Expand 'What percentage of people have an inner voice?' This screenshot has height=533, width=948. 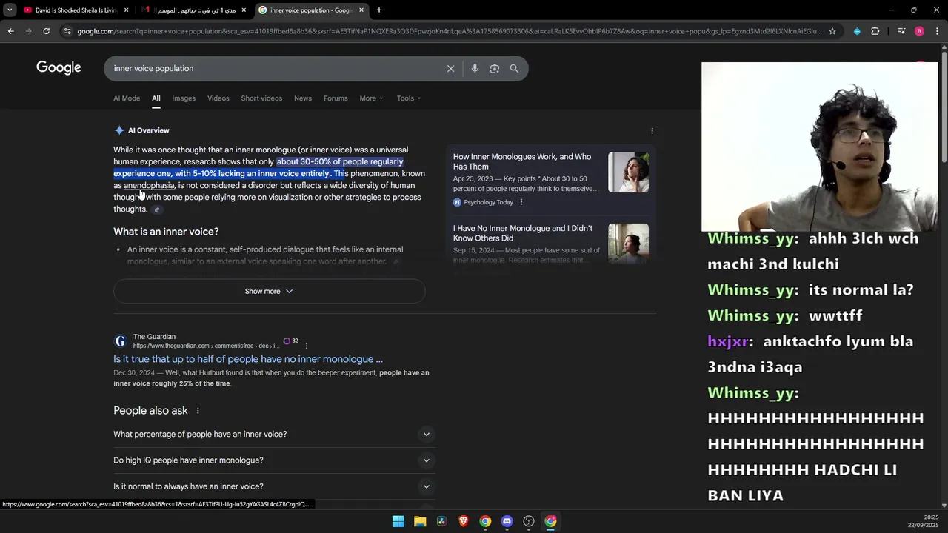pos(273,434)
